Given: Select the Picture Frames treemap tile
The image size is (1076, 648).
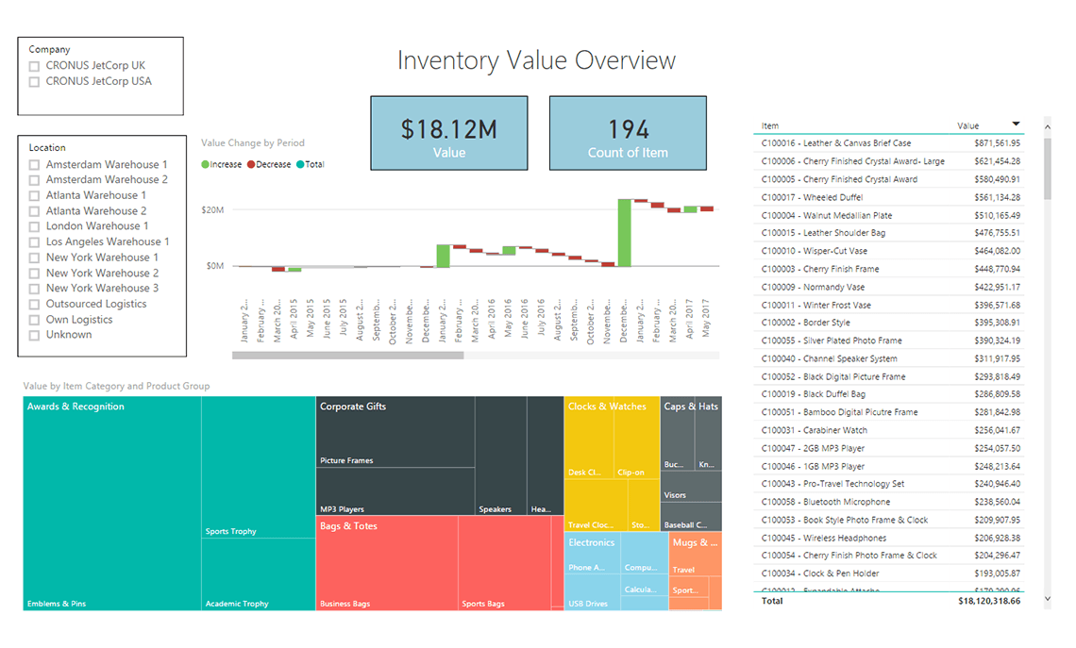Looking at the screenshot, I should click(x=395, y=432).
